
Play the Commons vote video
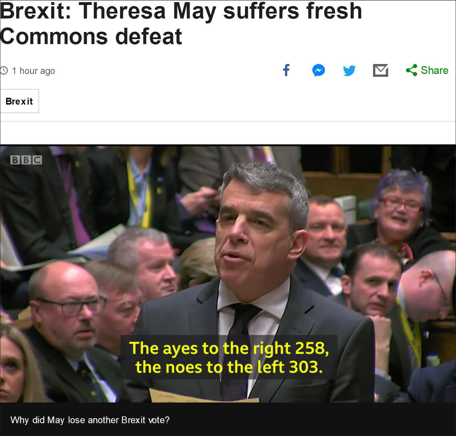228,274
